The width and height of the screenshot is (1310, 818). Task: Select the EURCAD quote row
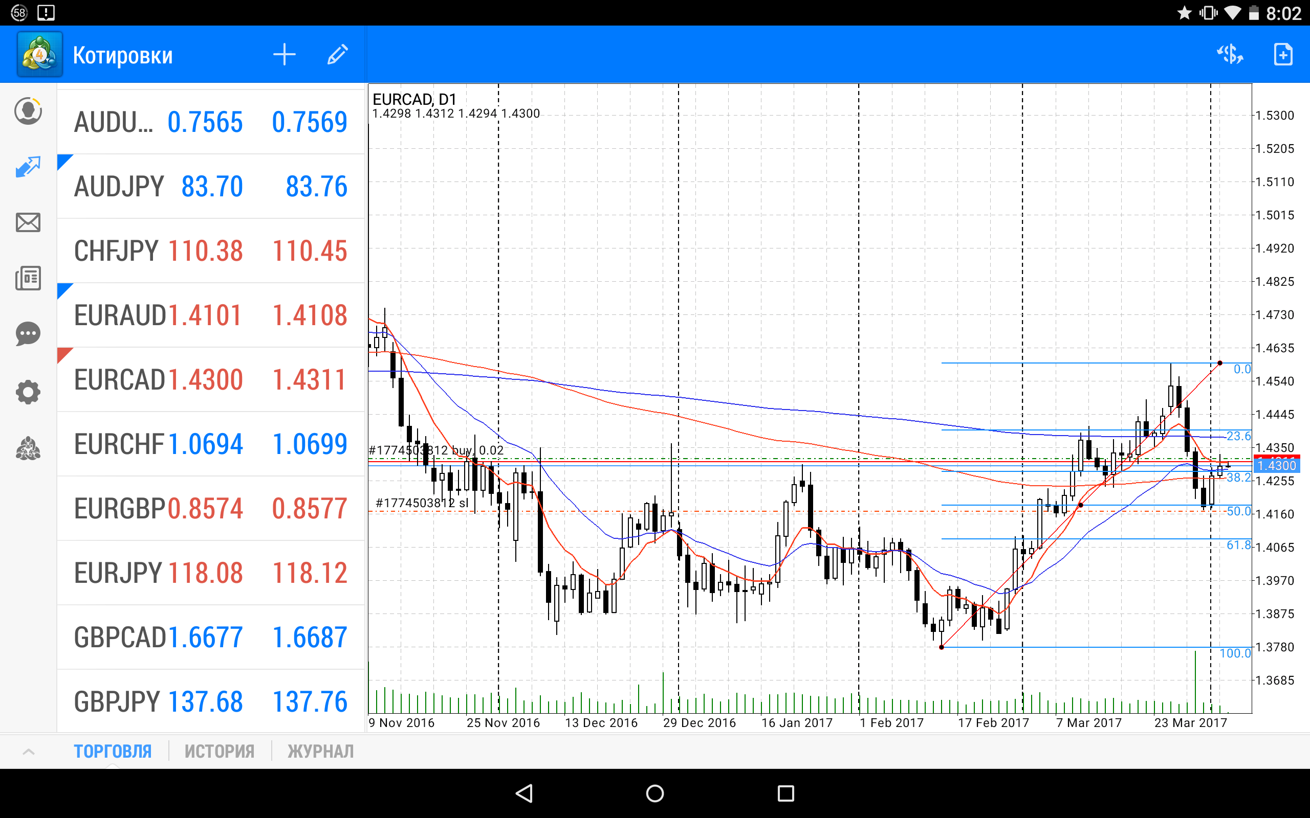(x=211, y=380)
